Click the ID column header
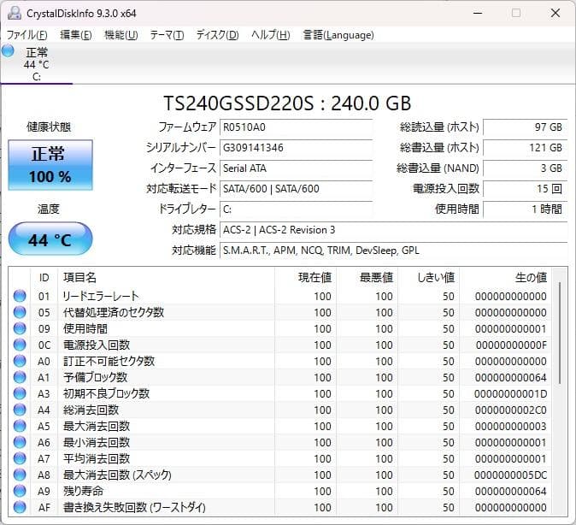The width and height of the screenshot is (576, 525). (x=44, y=277)
